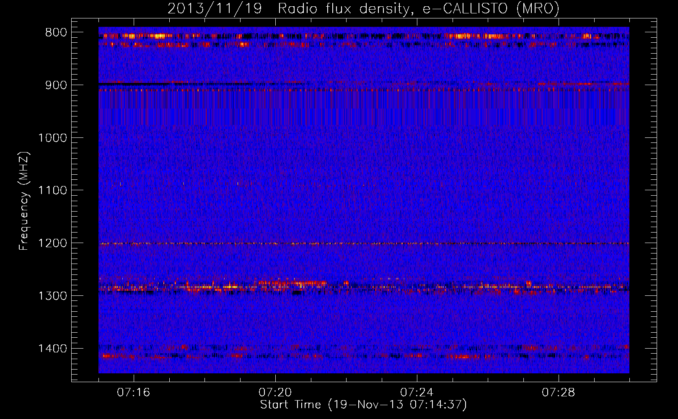Viewport: 678px width, 419px height.
Task: Click the '07:24' time axis label
Action: click(x=417, y=393)
